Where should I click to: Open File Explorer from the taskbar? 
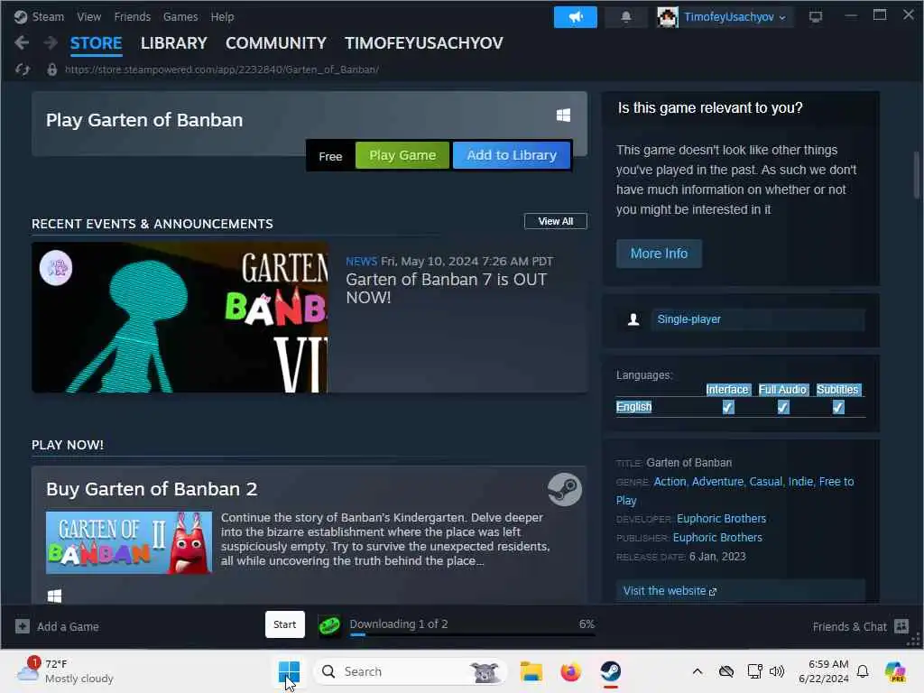531,671
